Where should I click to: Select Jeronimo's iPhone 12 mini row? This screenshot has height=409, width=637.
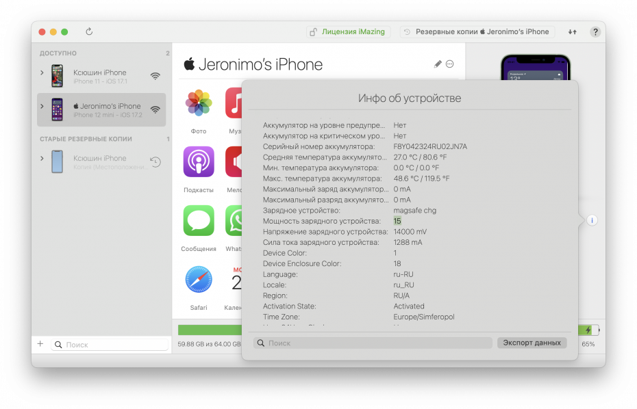101,110
